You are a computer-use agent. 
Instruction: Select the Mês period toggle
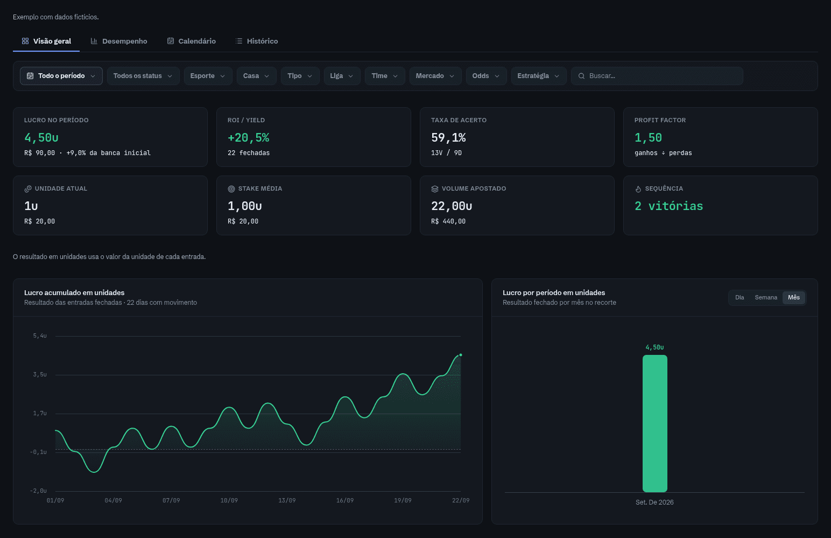coord(794,298)
